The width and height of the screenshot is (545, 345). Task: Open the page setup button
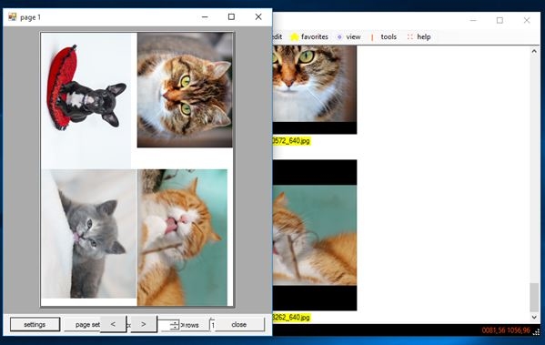point(83,324)
